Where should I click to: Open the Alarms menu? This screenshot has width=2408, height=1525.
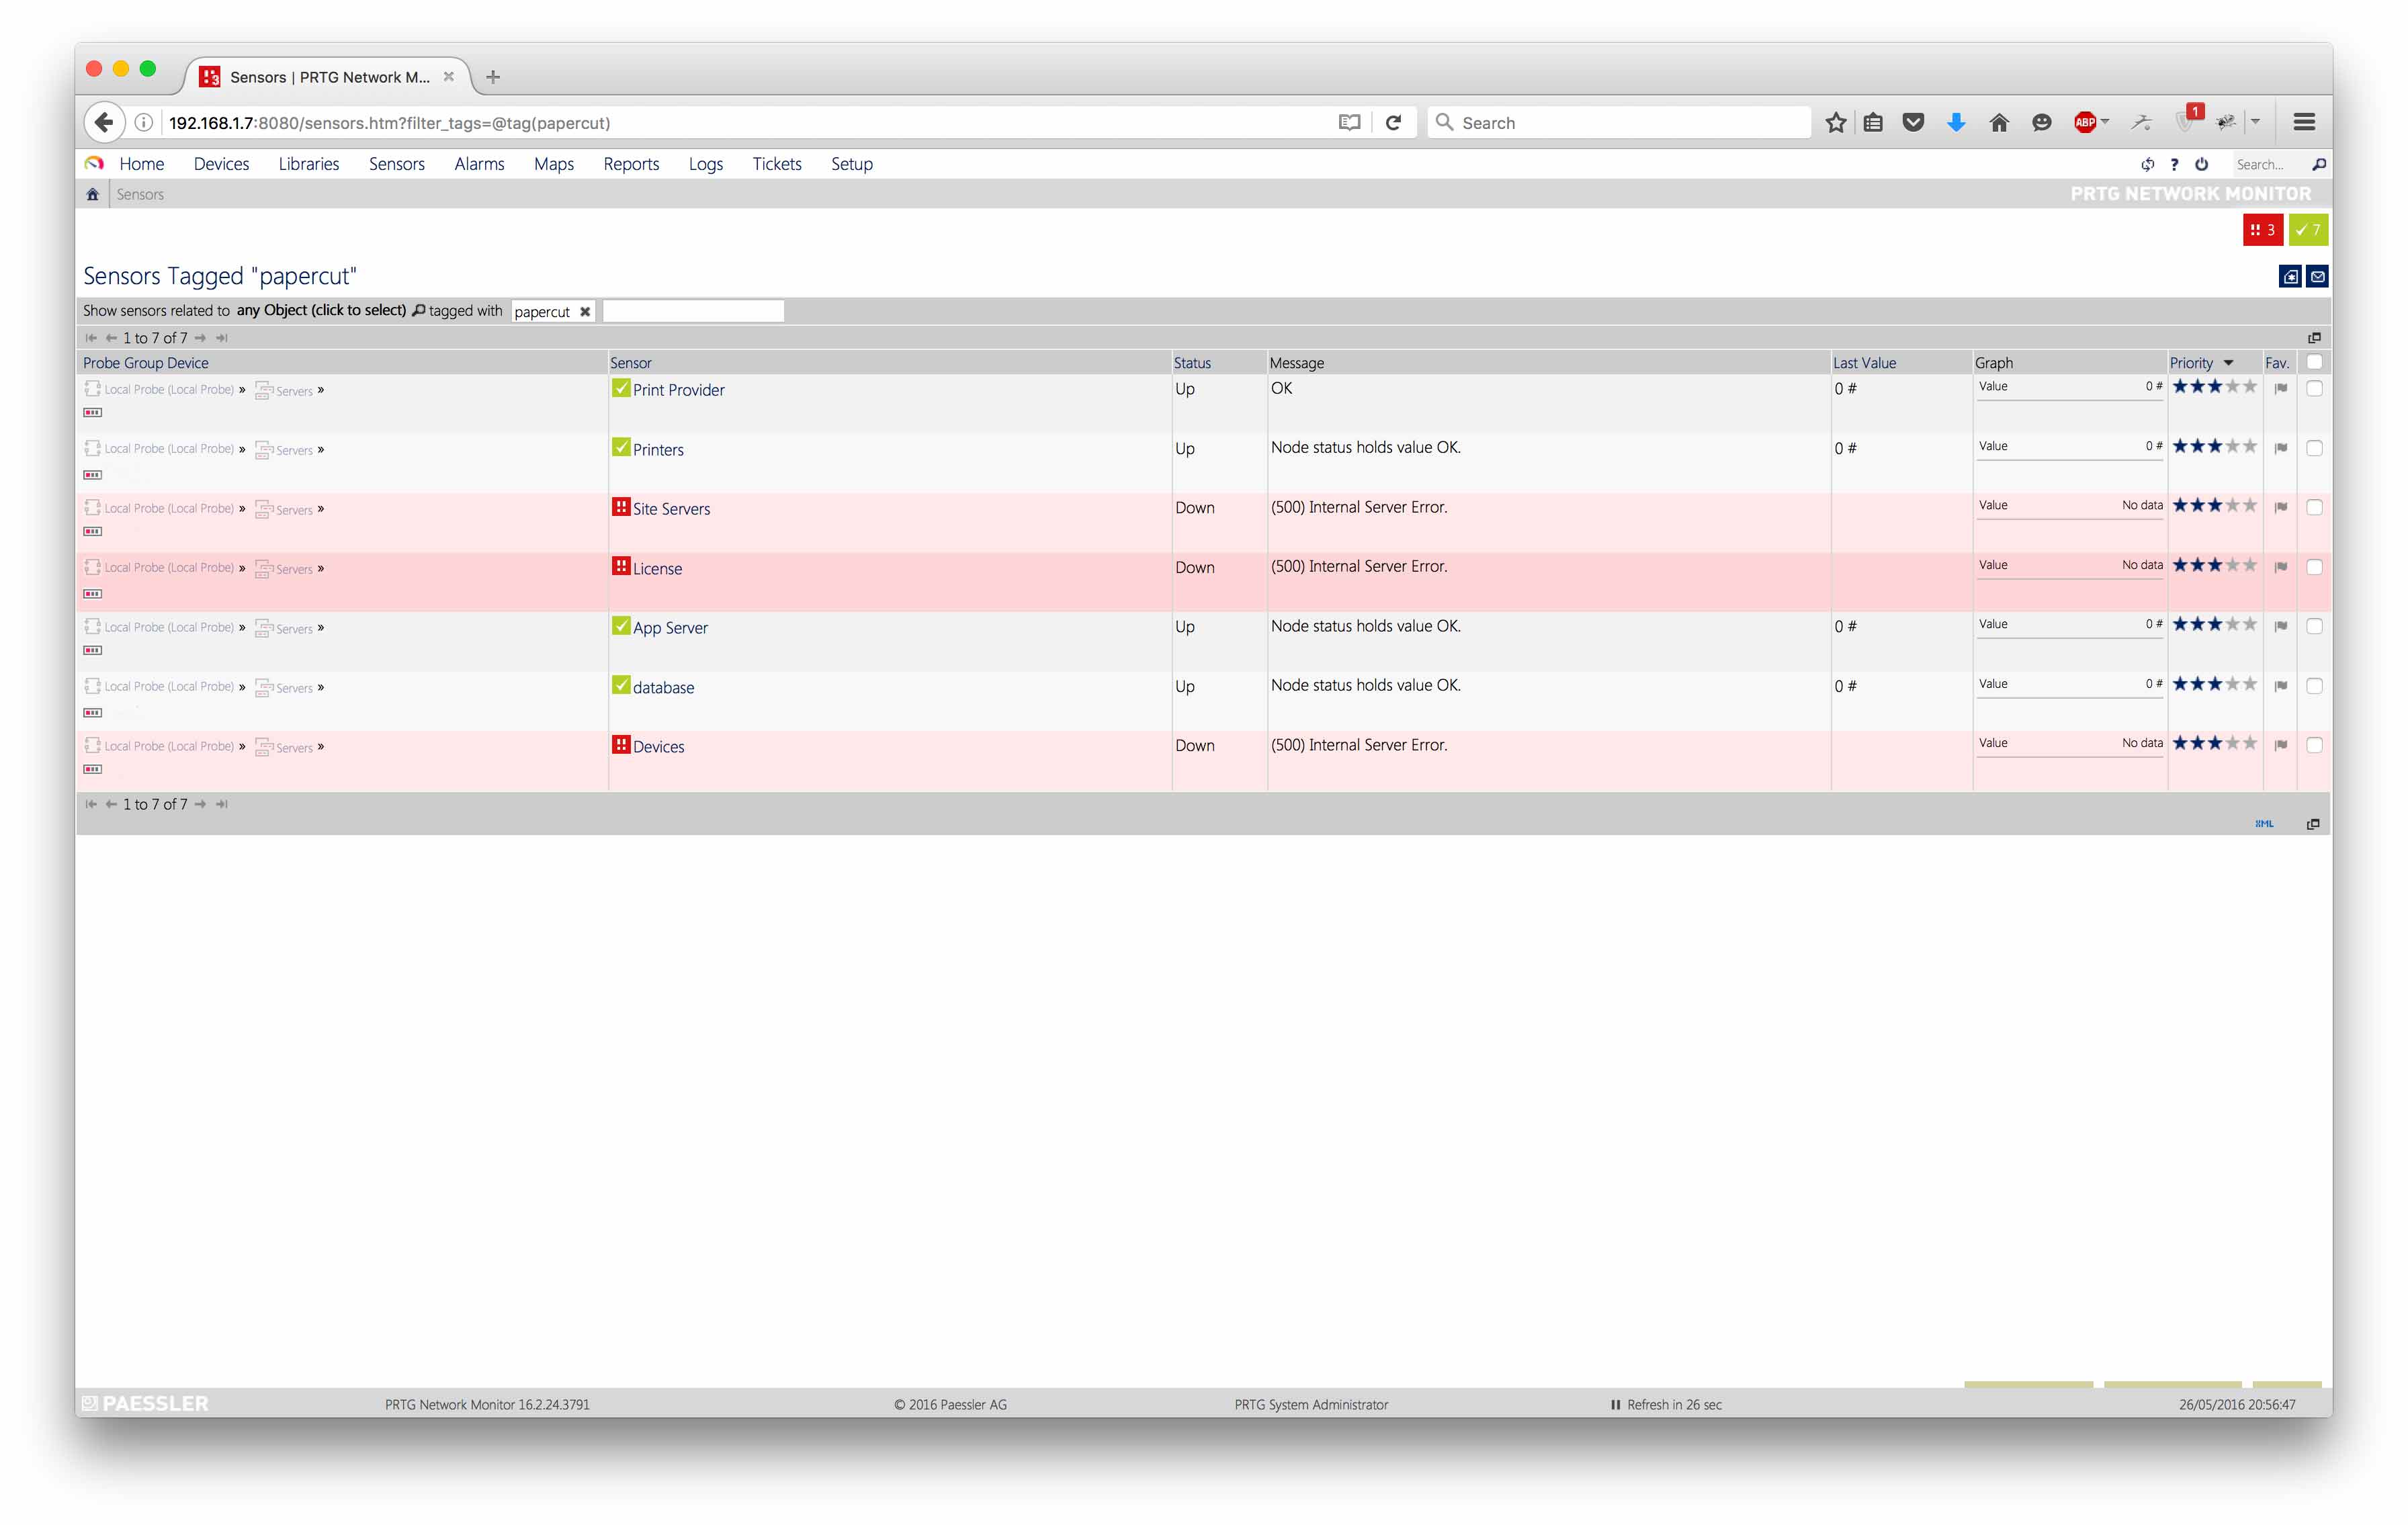tap(479, 164)
